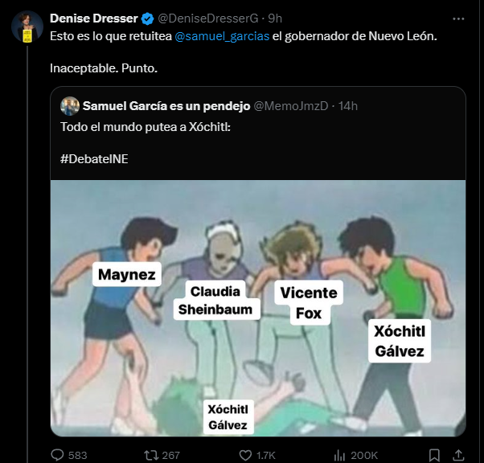Open Denise Dresser's profile picture

click(x=27, y=27)
